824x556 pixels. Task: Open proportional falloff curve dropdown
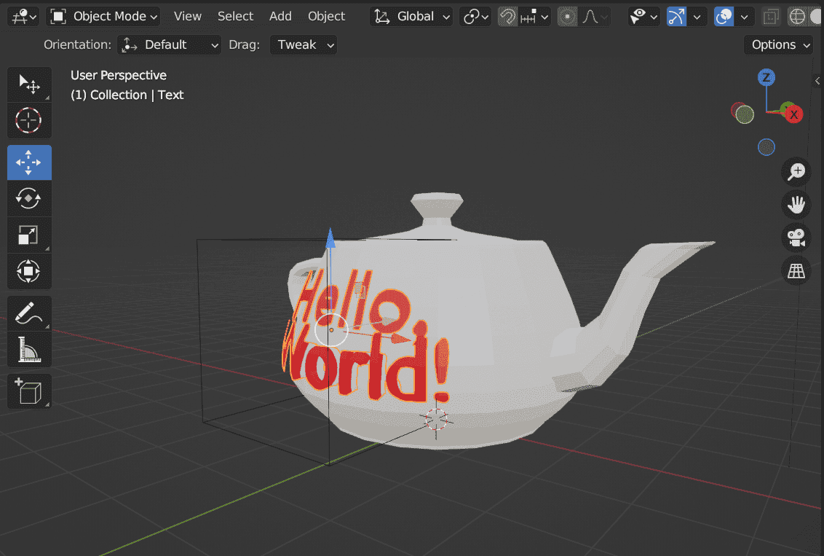[x=595, y=16]
